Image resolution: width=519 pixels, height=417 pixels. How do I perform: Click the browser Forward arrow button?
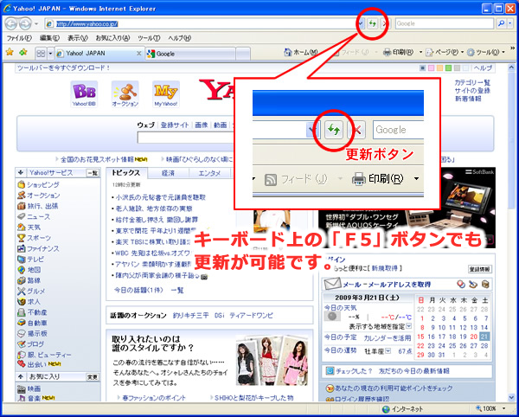click(25, 23)
